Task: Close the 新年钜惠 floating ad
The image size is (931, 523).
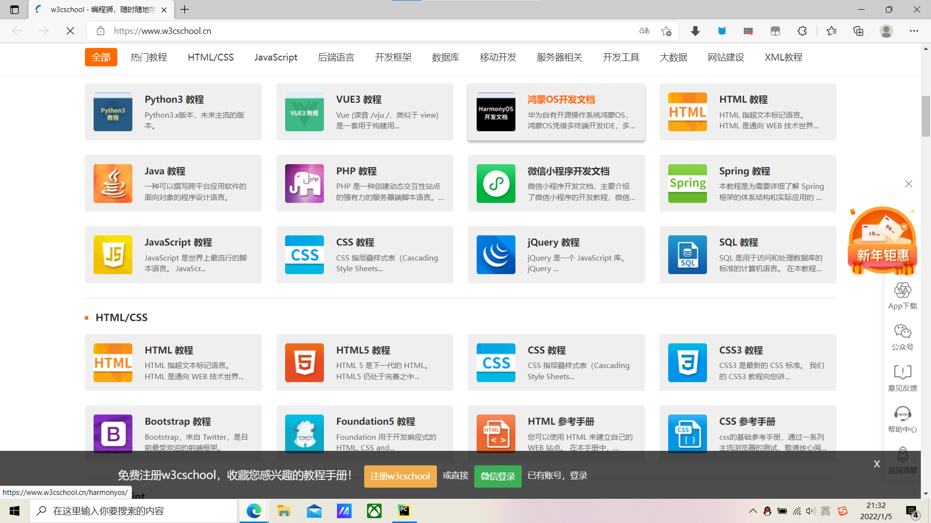Action: [x=909, y=184]
